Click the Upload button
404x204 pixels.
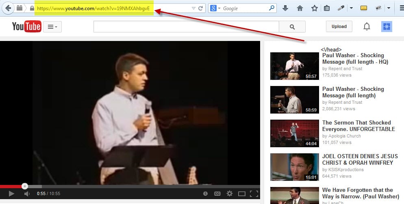pos(339,26)
